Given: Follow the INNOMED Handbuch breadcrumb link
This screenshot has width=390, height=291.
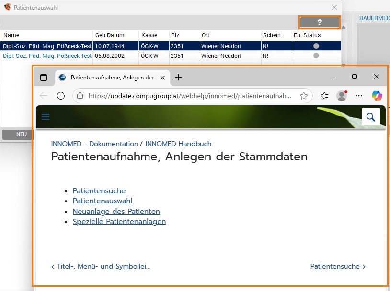Looking at the screenshot, I should [178, 144].
